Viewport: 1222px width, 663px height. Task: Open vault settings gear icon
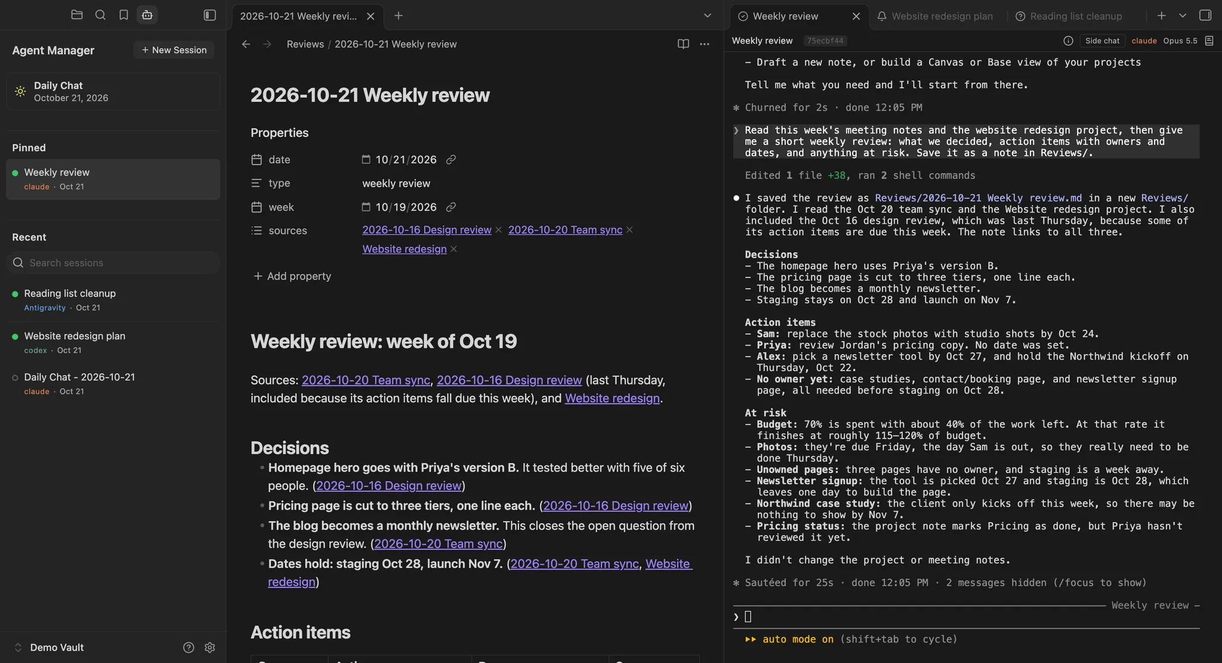[209, 647]
